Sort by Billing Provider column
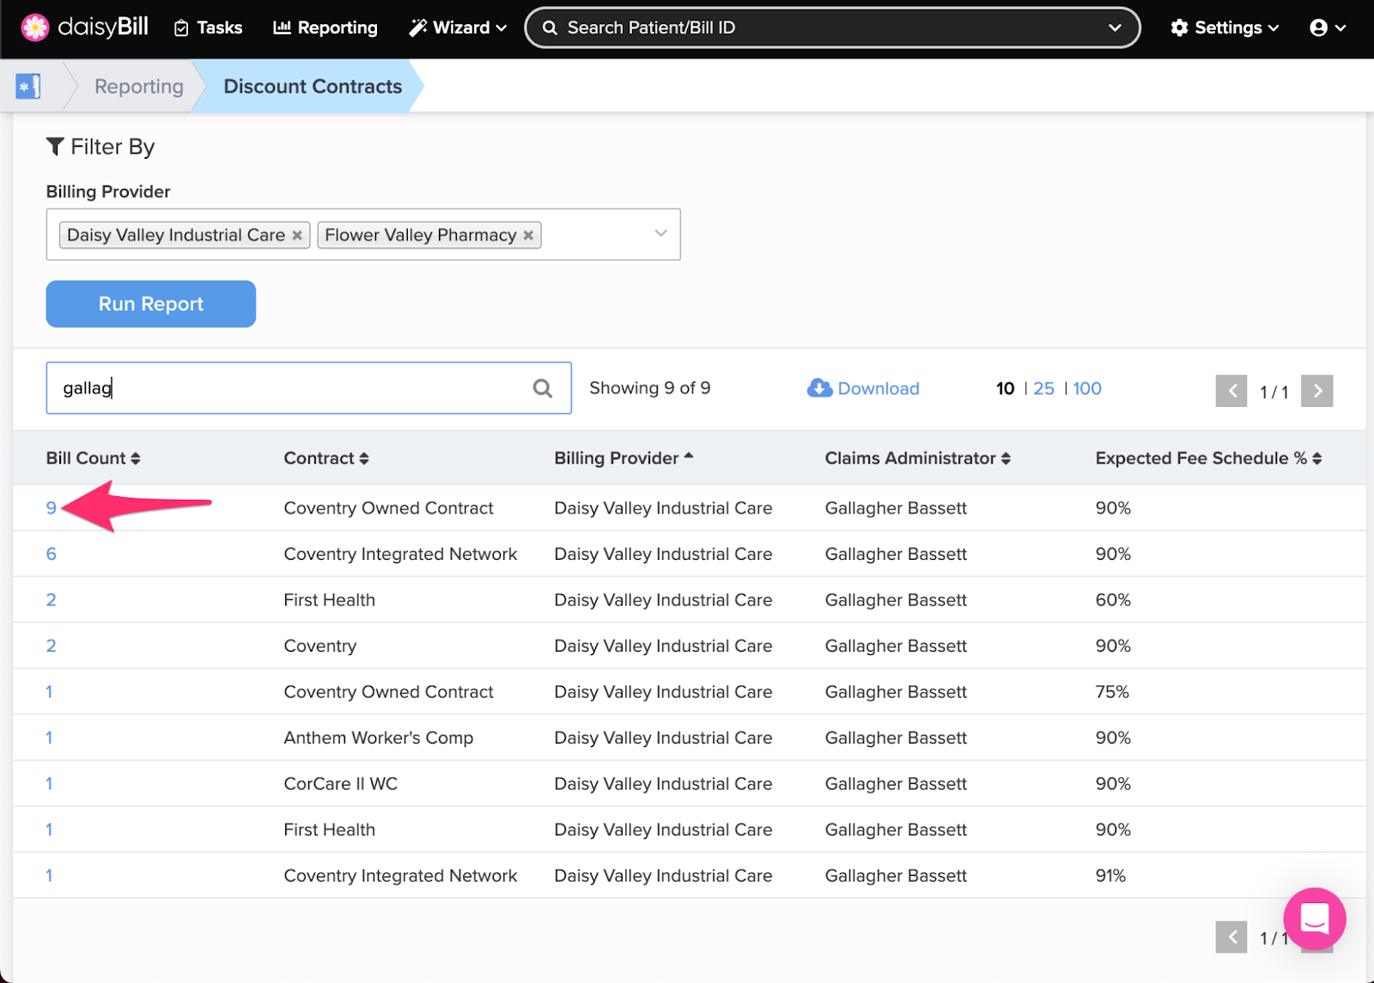This screenshot has width=1374, height=983. click(x=623, y=458)
